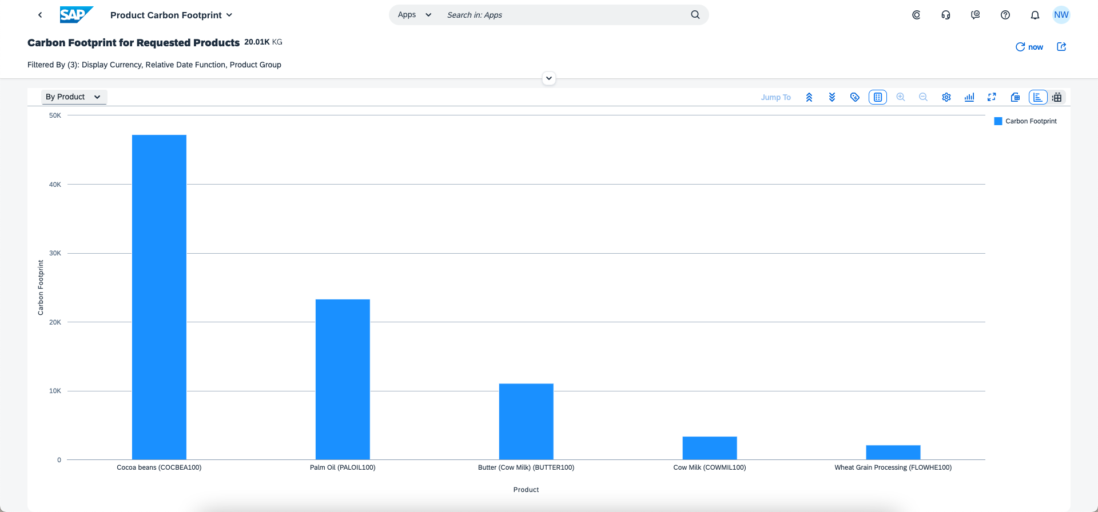Click the drill down double-arrow icon
1098x512 pixels.
(832, 97)
